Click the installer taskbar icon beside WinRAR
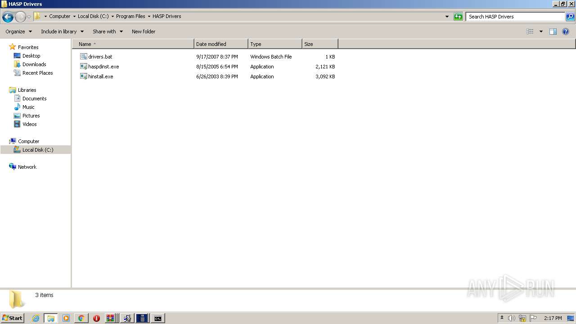The width and height of the screenshot is (576, 324). (127, 318)
